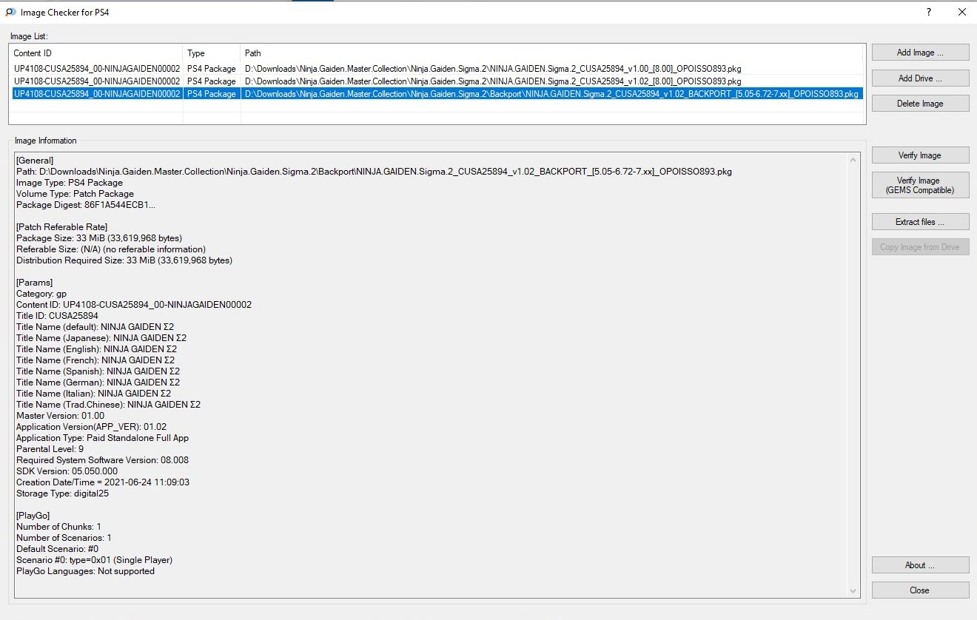Click the scroll down arrow in Image Information
The height and width of the screenshot is (620, 977).
[855, 590]
